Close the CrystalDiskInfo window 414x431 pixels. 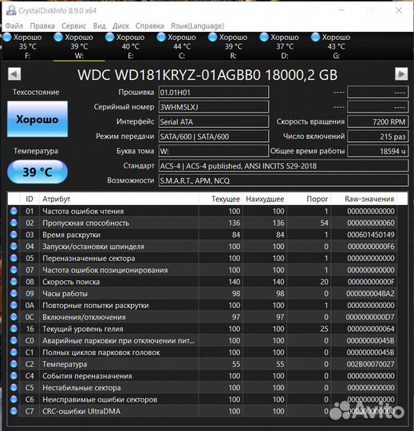tap(399, 10)
